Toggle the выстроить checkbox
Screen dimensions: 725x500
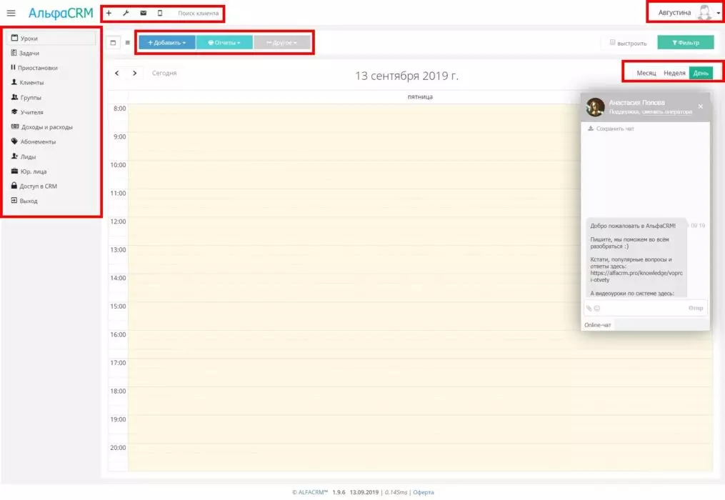point(612,43)
